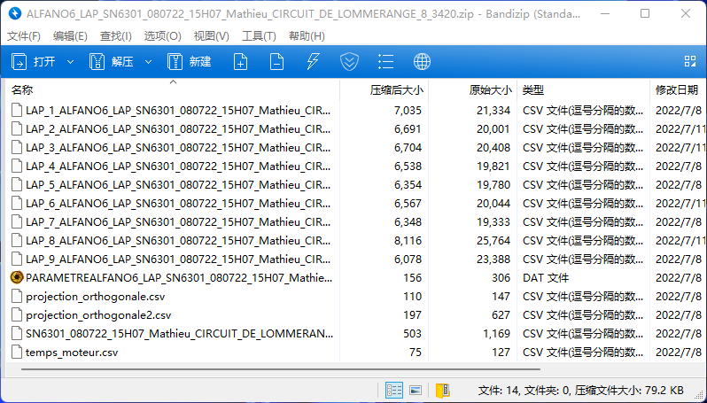This screenshot has width=707, height=403.
Task: Click the Extract (解压) toolbar button
Action: [112, 62]
